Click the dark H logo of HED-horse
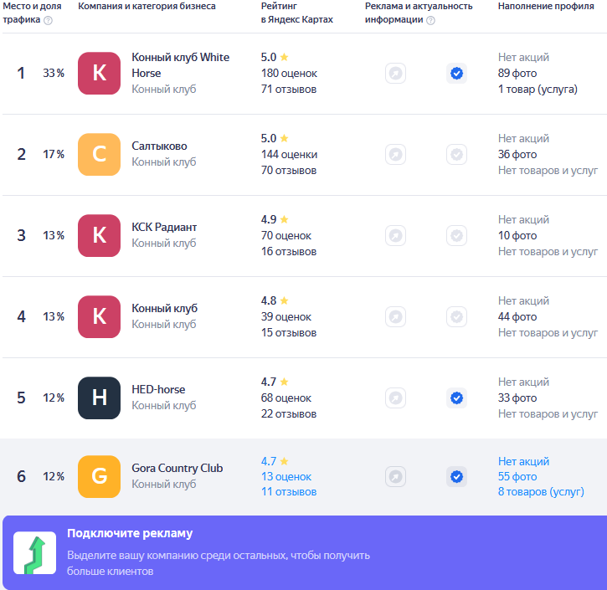Screen dimensions: 607x590 point(99,398)
